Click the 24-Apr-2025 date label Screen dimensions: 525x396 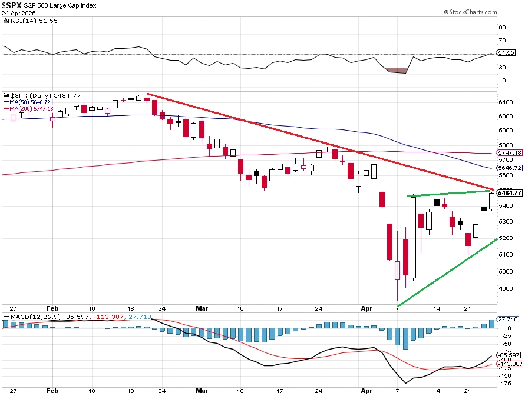pos(19,14)
